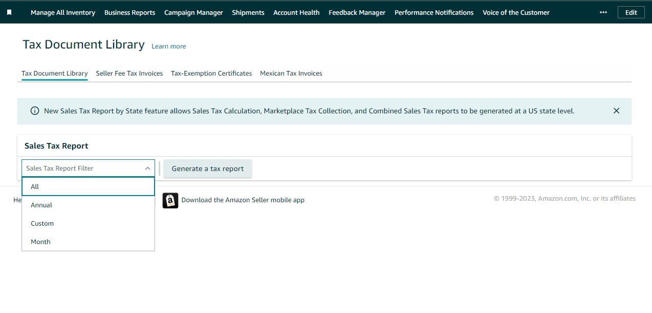Click "Download the Amazon Seller mobile app"
Viewport: 652px width, 313px height.
point(243,200)
